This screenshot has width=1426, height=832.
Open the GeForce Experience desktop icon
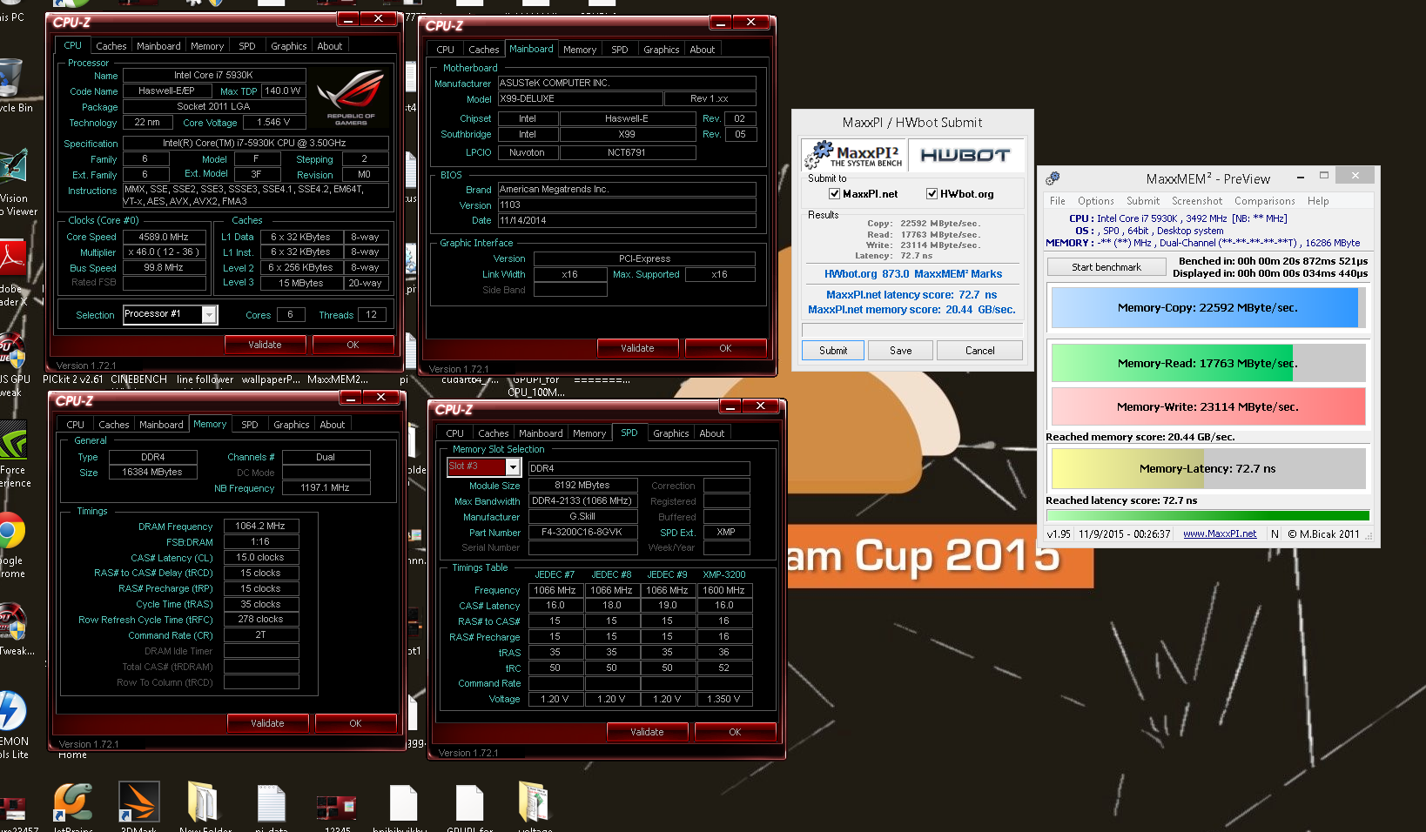coord(13,441)
